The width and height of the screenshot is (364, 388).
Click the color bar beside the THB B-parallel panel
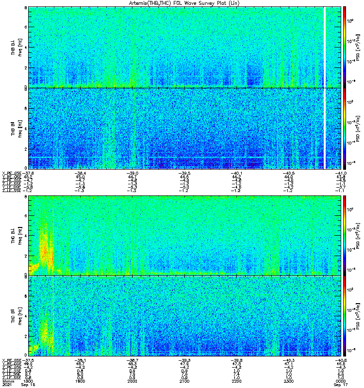click(345, 129)
